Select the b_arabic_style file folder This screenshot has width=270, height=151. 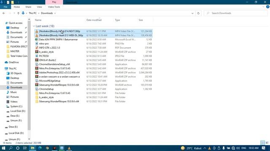coord(46,97)
